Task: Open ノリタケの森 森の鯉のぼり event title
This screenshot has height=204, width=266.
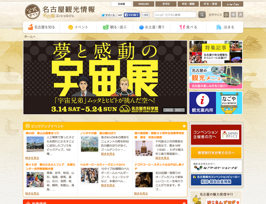Action: [98, 133]
